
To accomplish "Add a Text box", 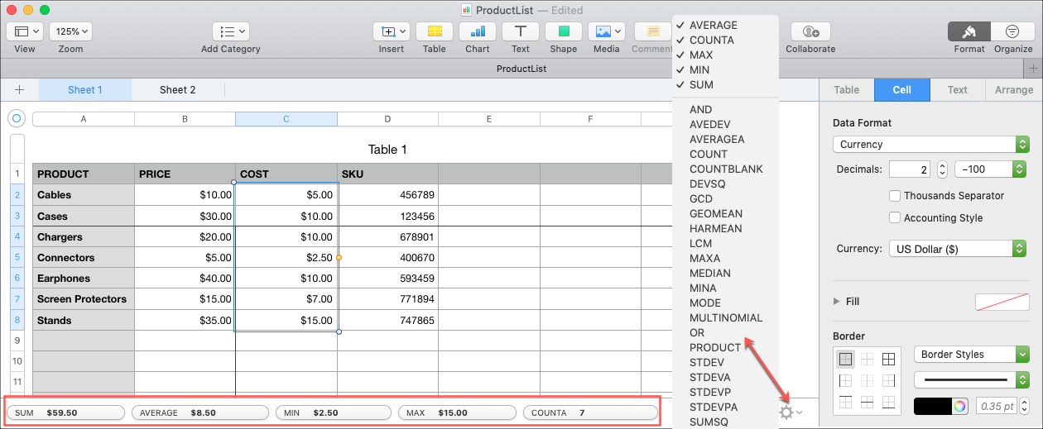I will (x=521, y=31).
